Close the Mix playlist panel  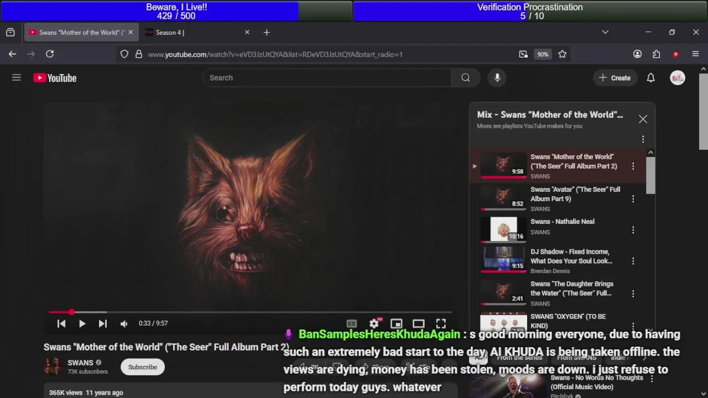(x=643, y=119)
